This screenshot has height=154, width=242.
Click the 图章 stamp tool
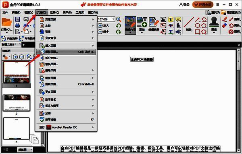click(x=214, y=25)
